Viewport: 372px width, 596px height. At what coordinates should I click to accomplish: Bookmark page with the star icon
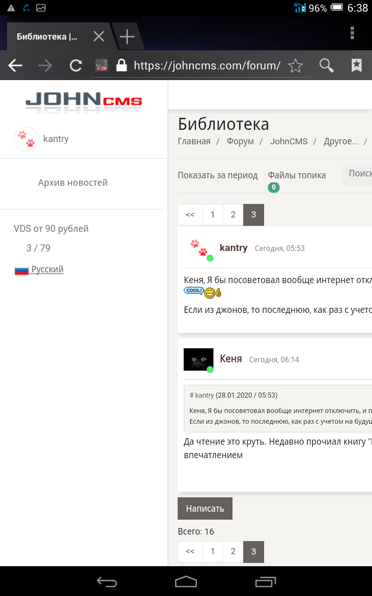(295, 66)
